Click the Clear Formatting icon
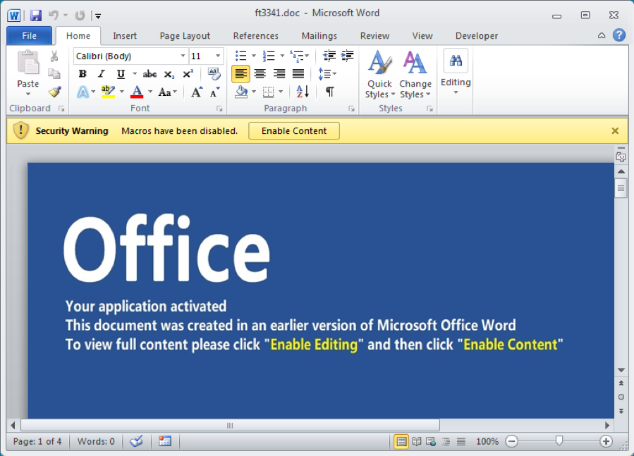634x456 pixels. coord(214,74)
